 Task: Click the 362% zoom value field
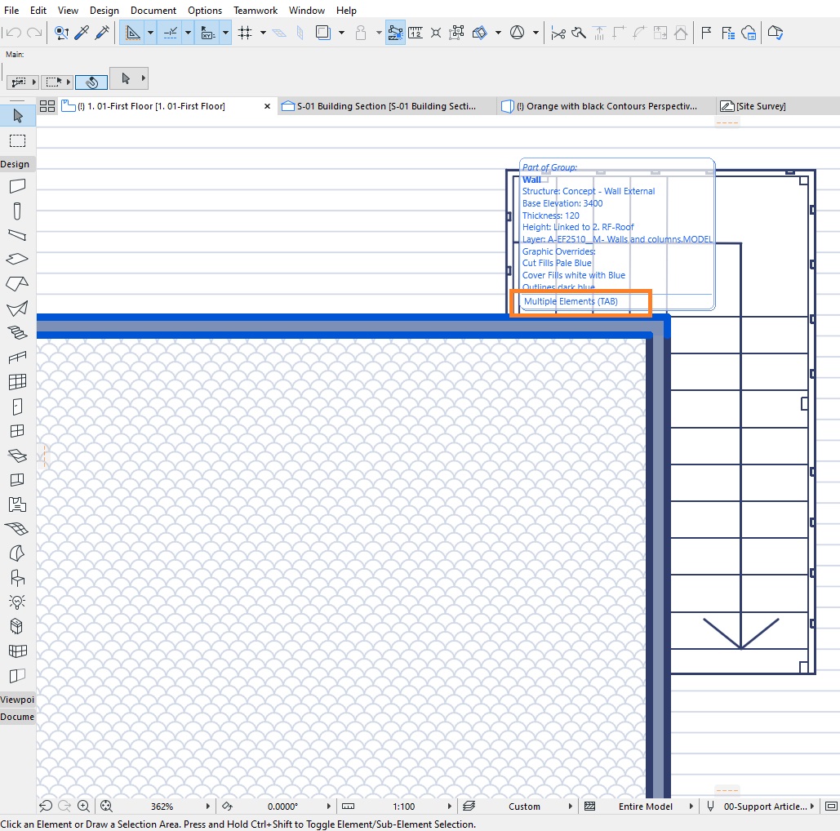(162, 806)
